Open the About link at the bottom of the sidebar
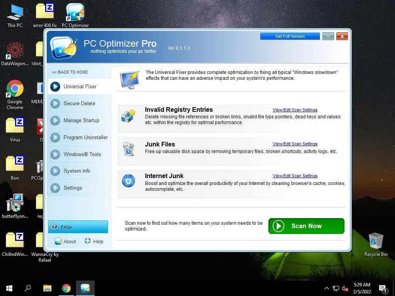Screen dimensions: 395x296 [x=65, y=241]
